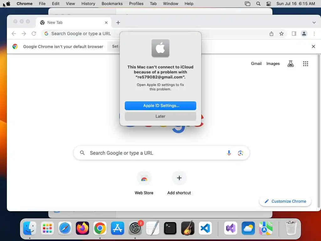The image size is (321, 241).
Task: Open the View menu
Action: 70,3
